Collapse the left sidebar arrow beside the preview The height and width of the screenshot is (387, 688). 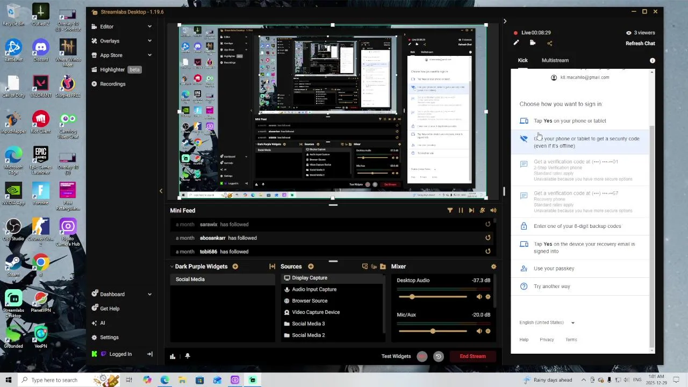point(161,191)
